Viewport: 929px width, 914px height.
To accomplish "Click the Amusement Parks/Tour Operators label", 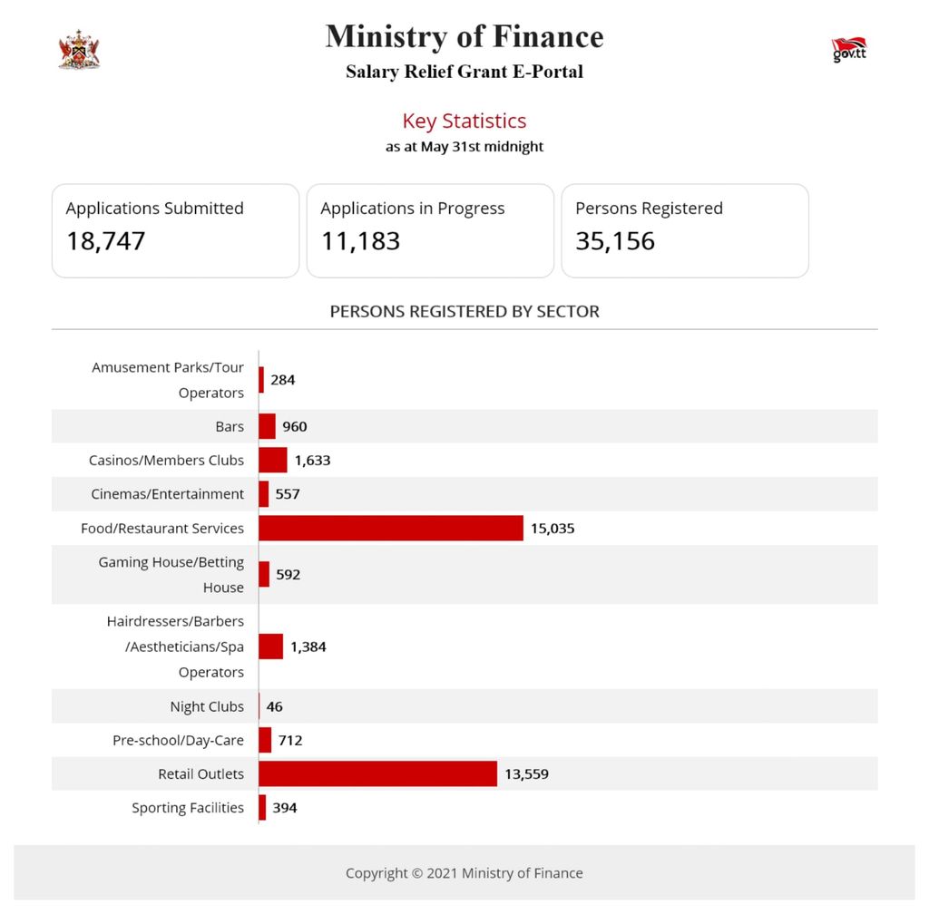I will pos(168,380).
